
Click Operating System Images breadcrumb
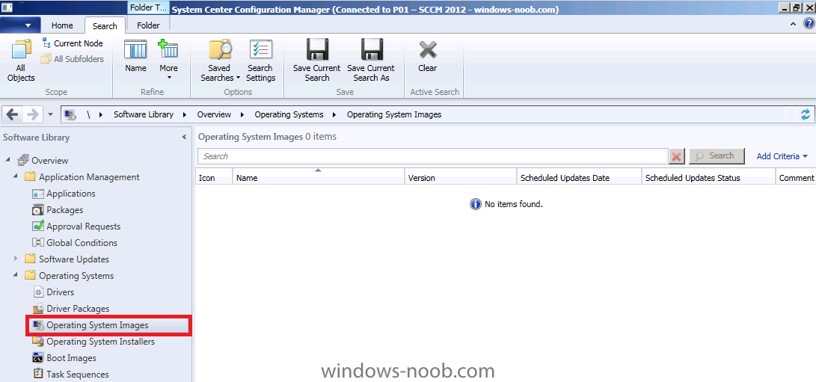click(x=394, y=114)
